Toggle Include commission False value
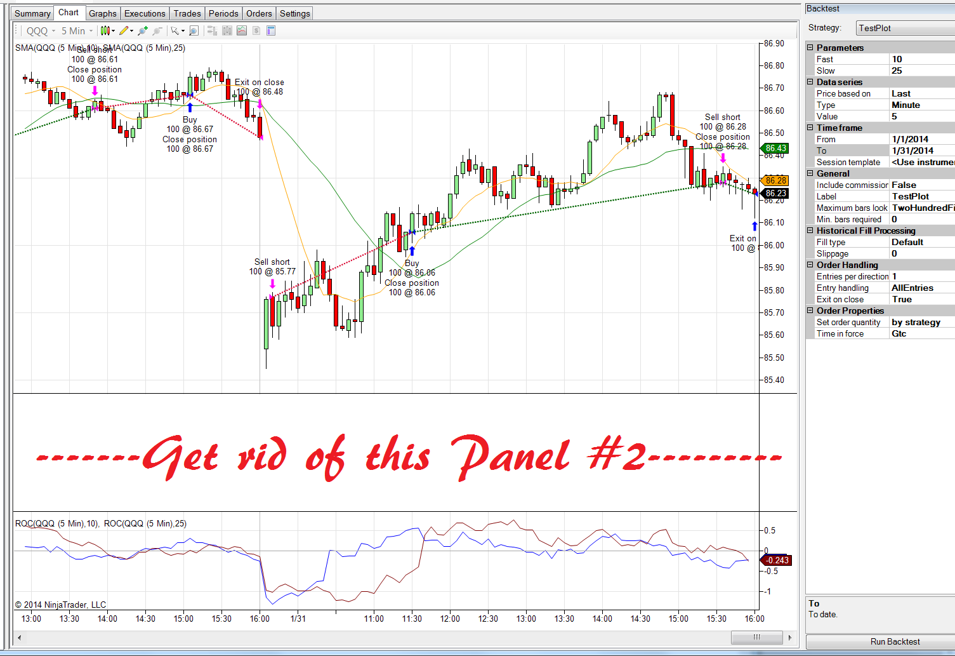 pyautogui.click(x=922, y=185)
